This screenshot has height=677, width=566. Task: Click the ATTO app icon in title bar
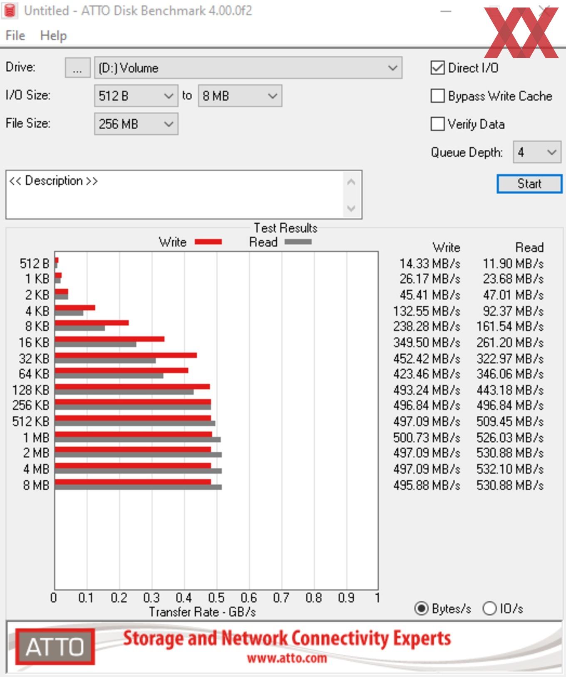(x=9, y=10)
